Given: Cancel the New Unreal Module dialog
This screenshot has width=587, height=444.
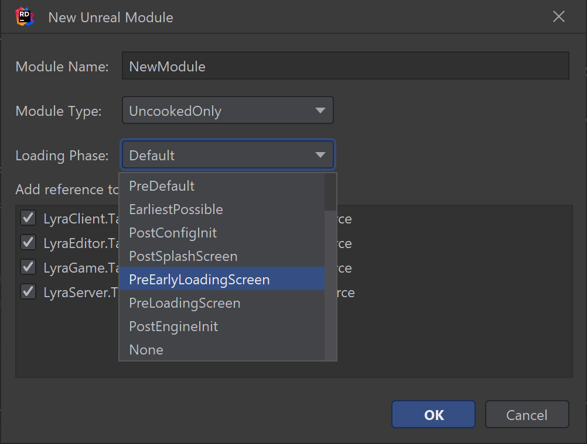Looking at the screenshot, I should [527, 414].
